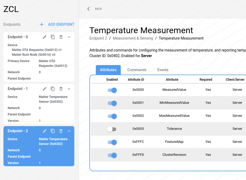Go back using the BACK button

coord(95,9)
